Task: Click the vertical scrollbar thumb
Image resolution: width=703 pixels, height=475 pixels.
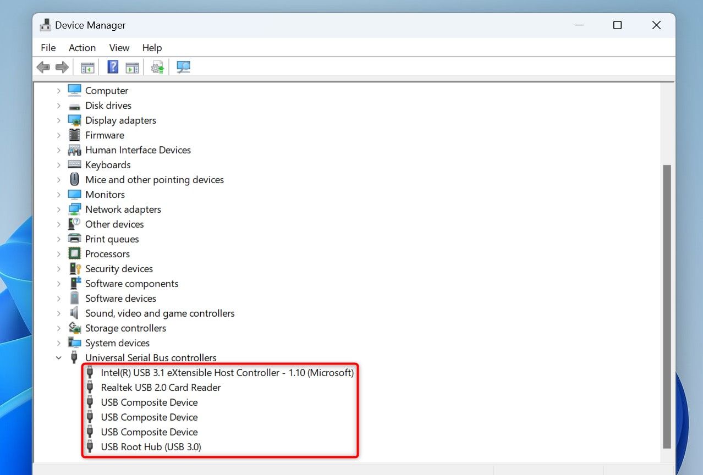Action: click(667, 305)
